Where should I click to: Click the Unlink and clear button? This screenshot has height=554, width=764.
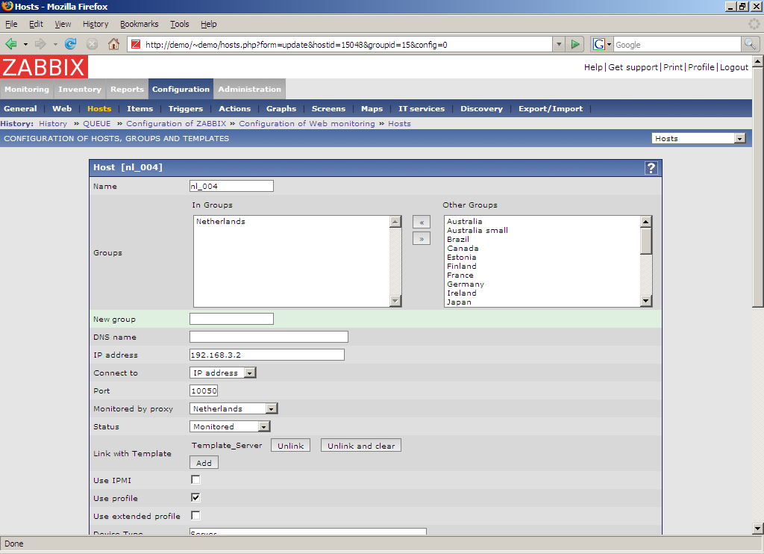361,446
